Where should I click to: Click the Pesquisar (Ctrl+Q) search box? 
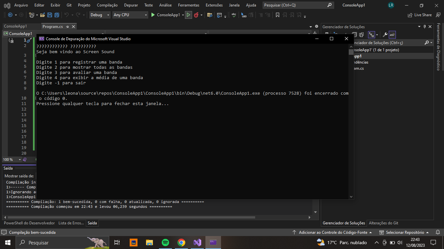click(x=298, y=5)
